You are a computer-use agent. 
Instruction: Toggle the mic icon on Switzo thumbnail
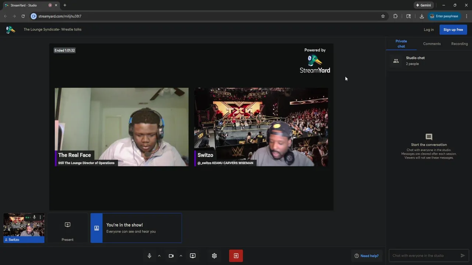[34, 217]
